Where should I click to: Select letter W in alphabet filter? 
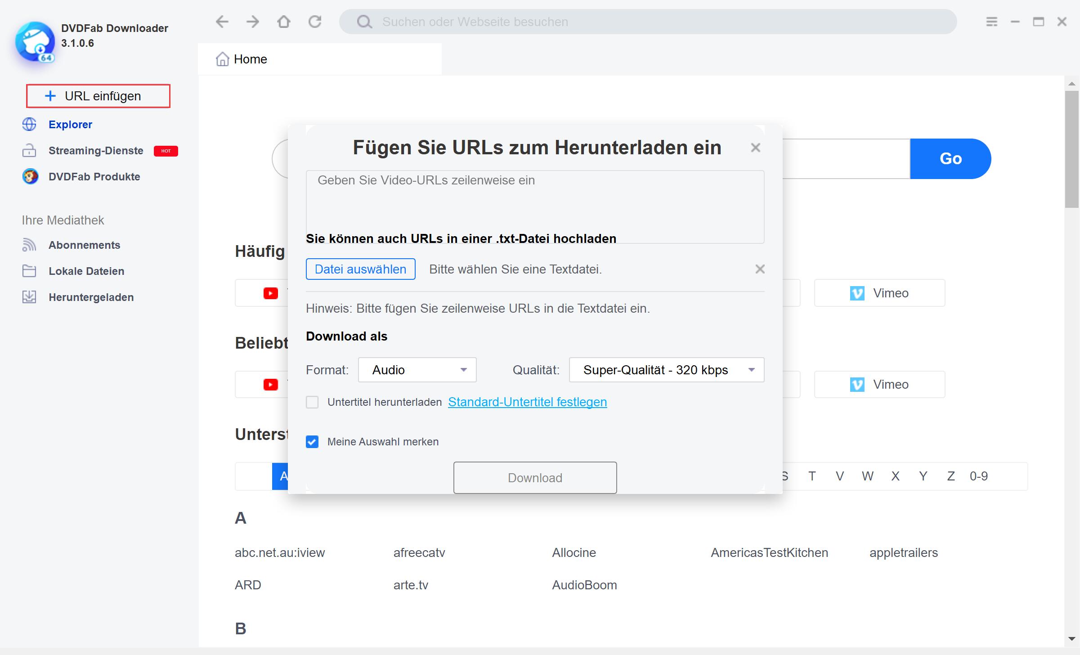pos(868,476)
